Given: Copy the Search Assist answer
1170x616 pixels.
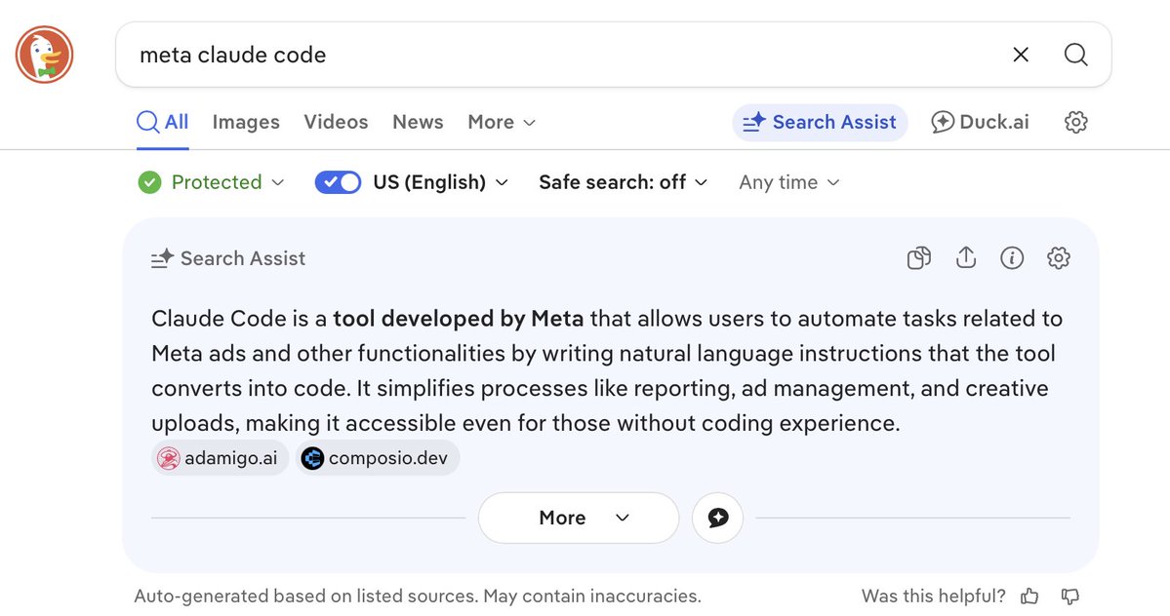Looking at the screenshot, I should point(918,257).
